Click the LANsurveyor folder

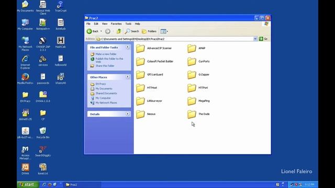click(x=149, y=101)
